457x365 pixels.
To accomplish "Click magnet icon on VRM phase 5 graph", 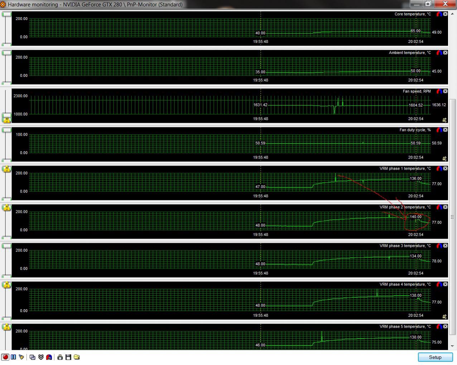I will coord(439,327).
